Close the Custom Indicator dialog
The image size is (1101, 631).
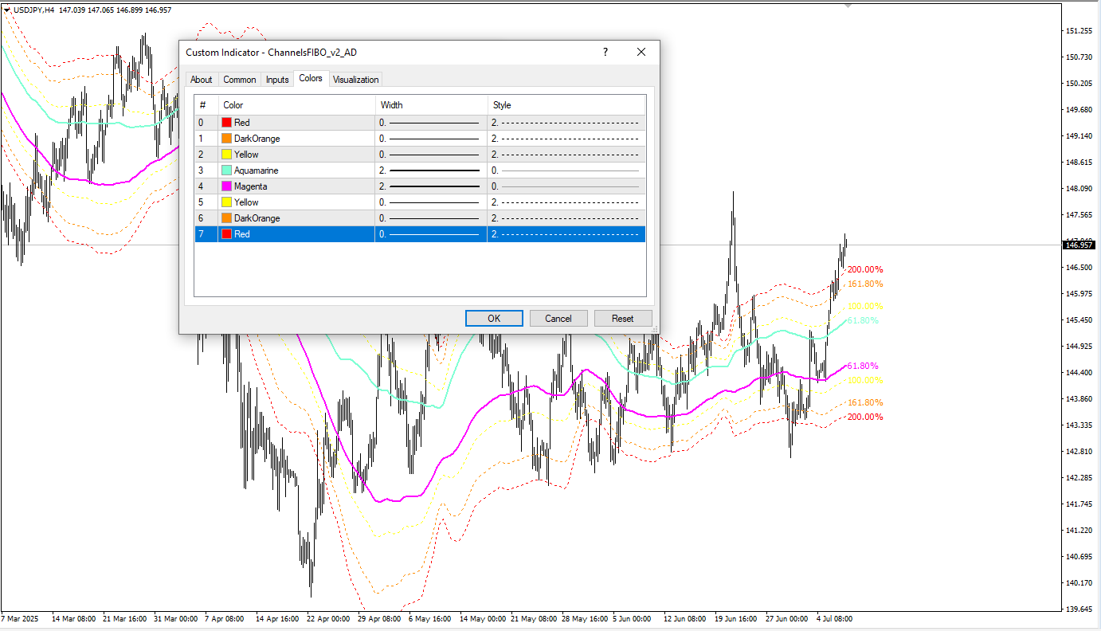[x=641, y=52]
